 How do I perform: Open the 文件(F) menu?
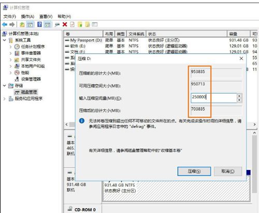(10, 17)
